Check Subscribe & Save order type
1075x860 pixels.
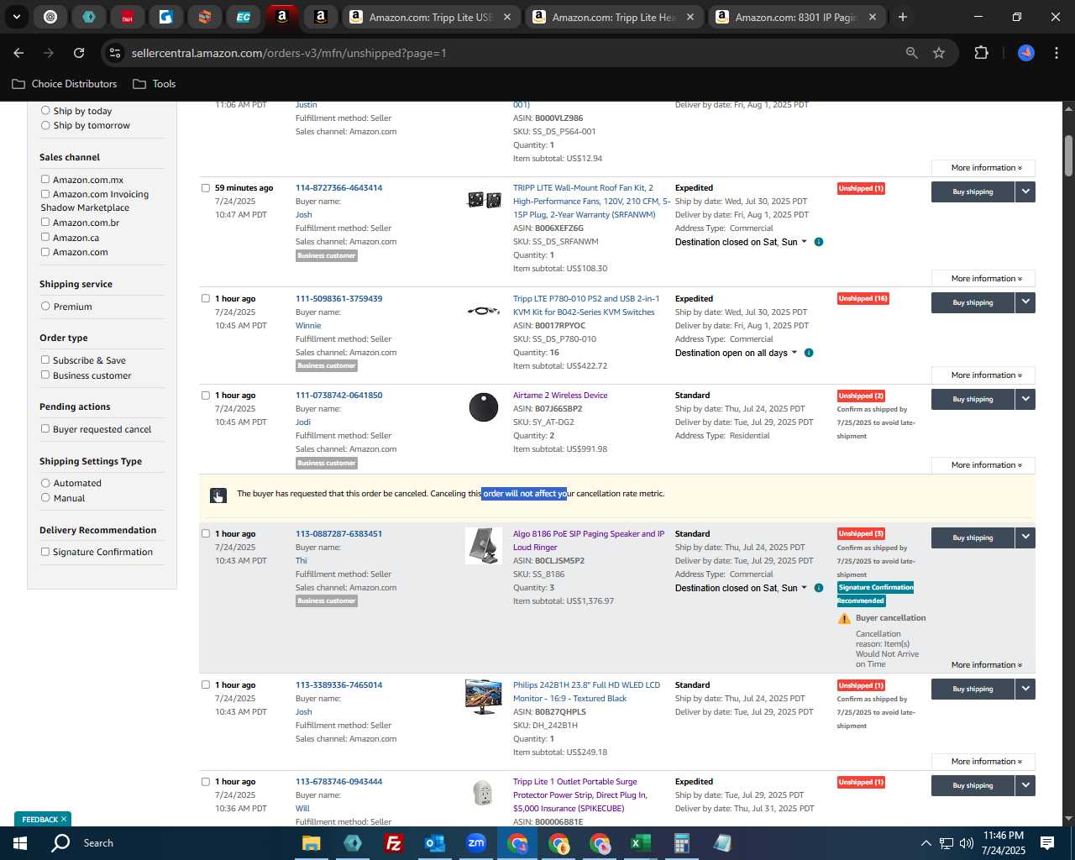(45, 359)
